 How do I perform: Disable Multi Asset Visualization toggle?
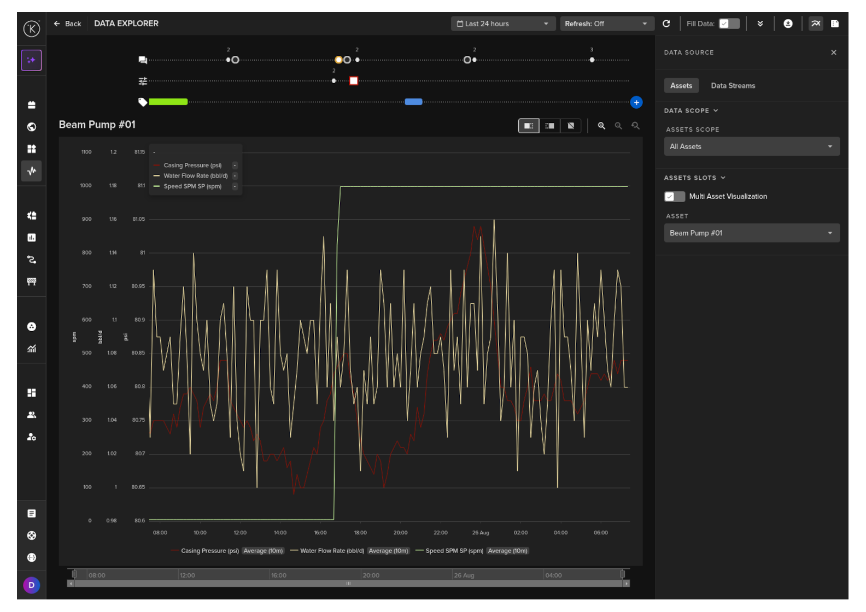point(674,197)
